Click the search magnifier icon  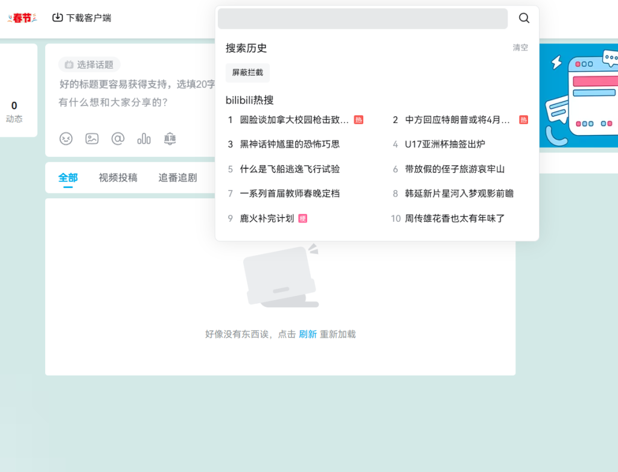524,18
